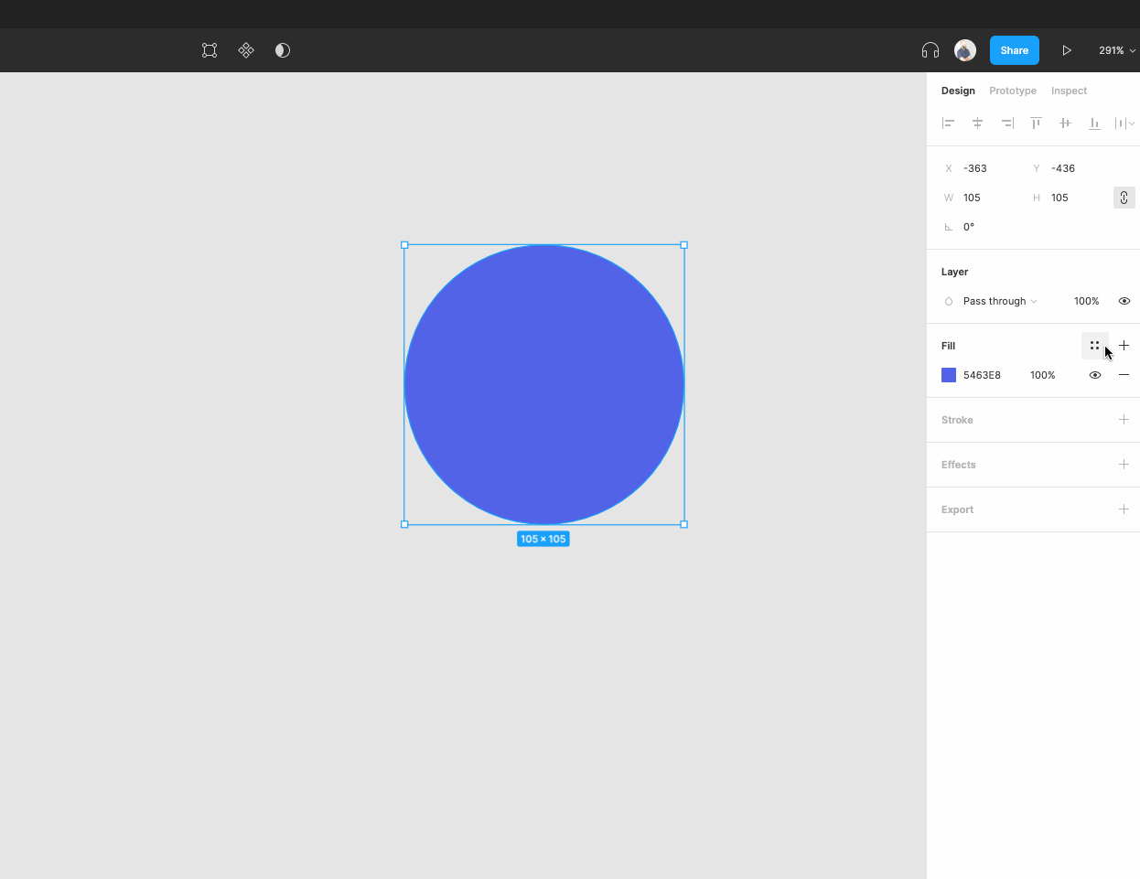This screenshot has width=1140, height=879.
Task: Click the Stroke section header
Action: pyautogui.click(x=957, y=420)
